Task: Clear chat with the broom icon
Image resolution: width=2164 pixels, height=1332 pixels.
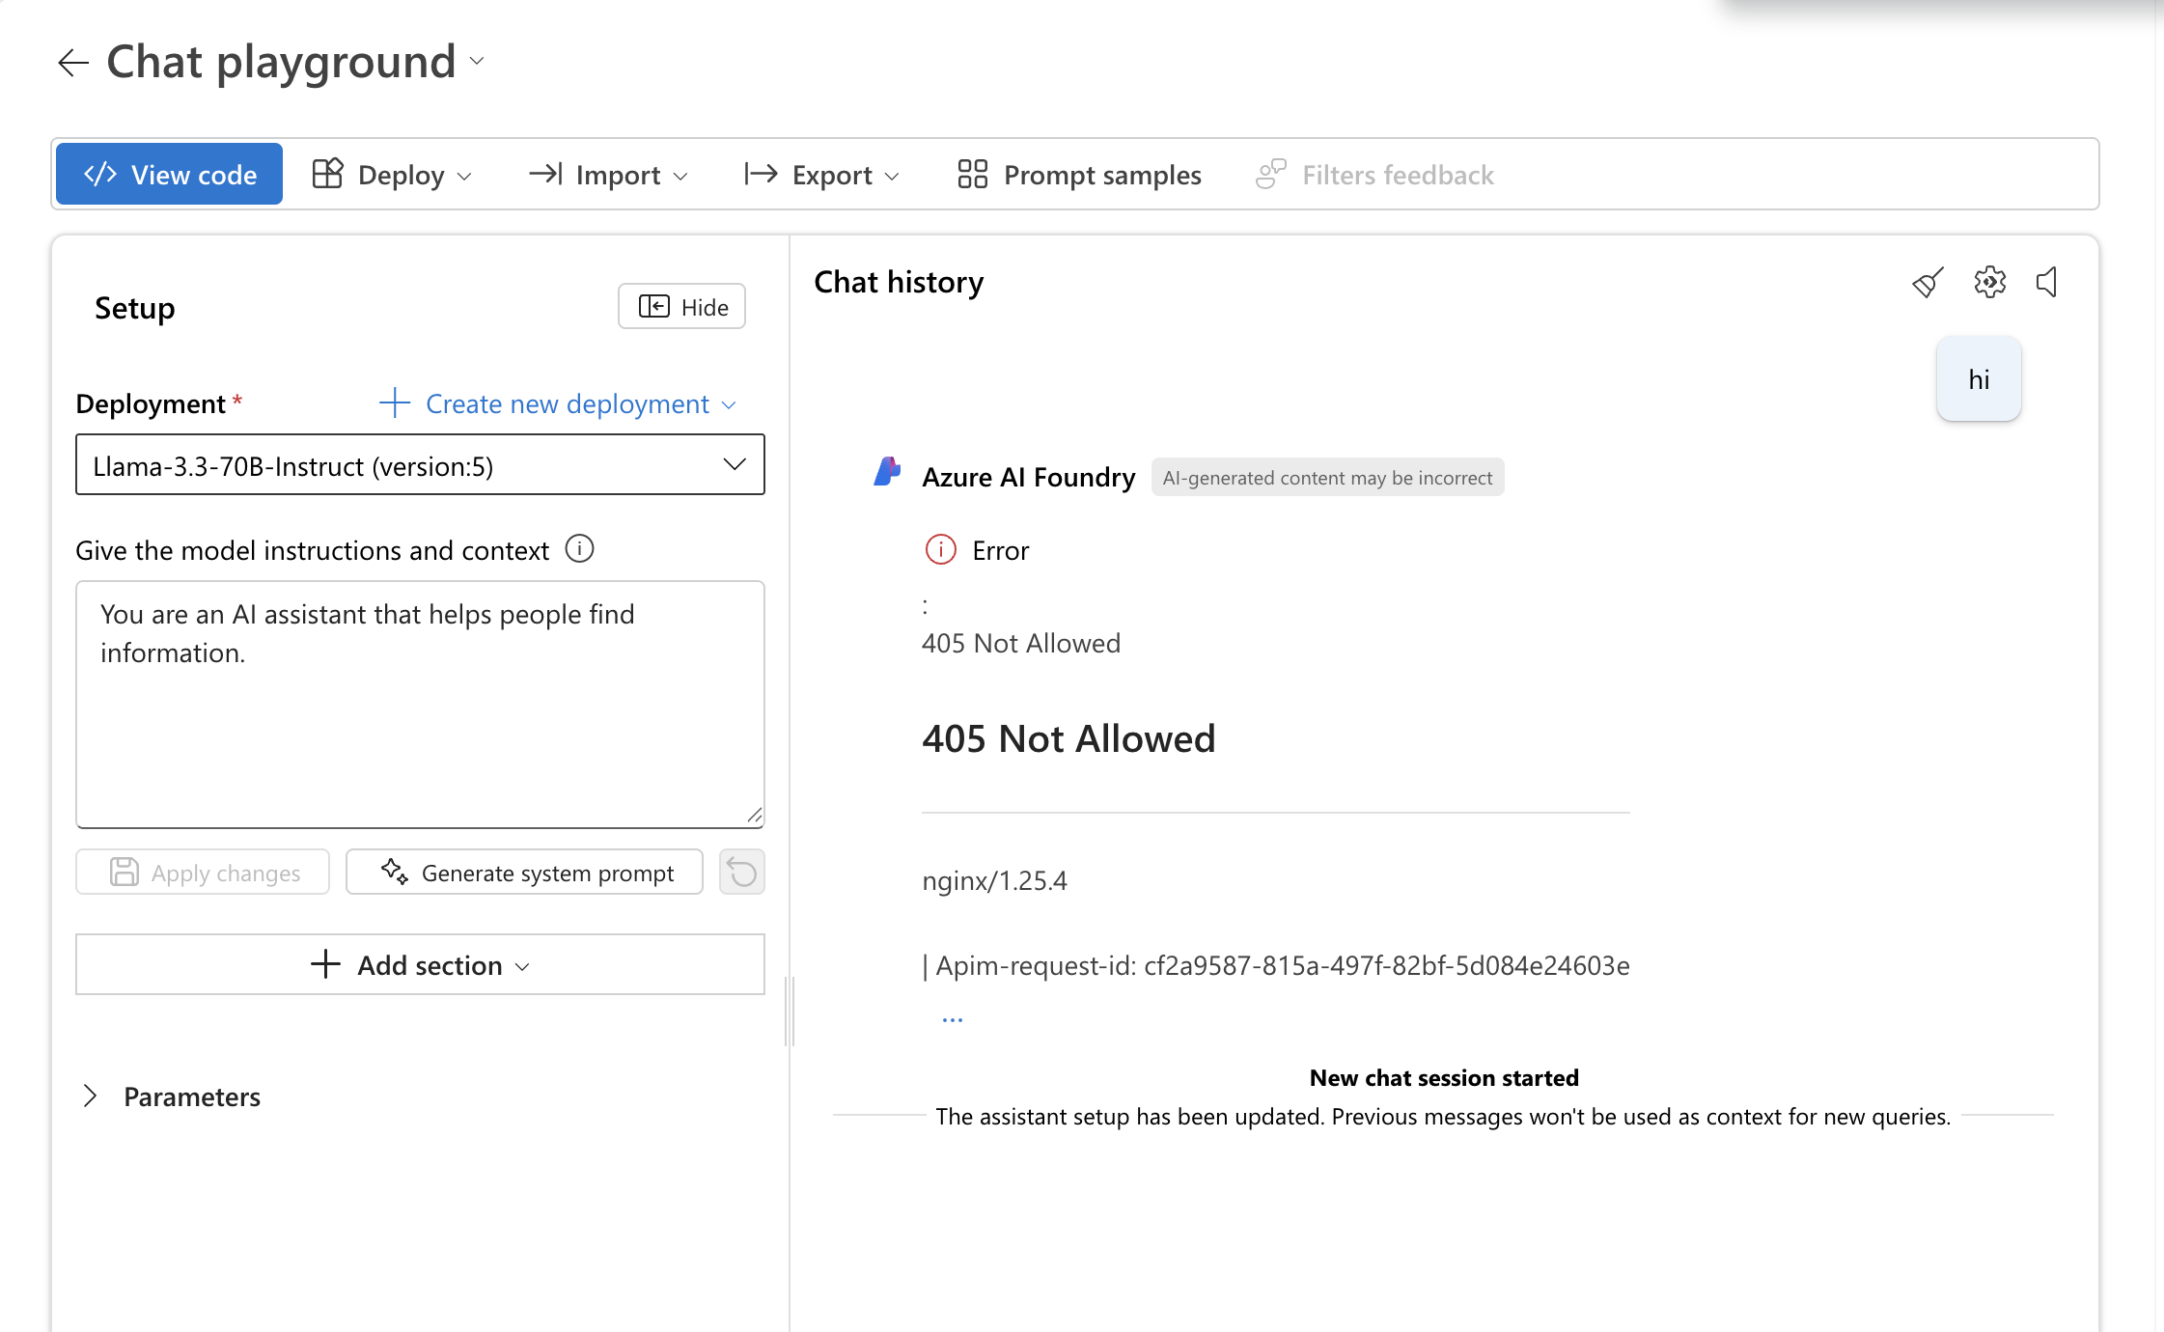Action: click(x=1928, y=283)
